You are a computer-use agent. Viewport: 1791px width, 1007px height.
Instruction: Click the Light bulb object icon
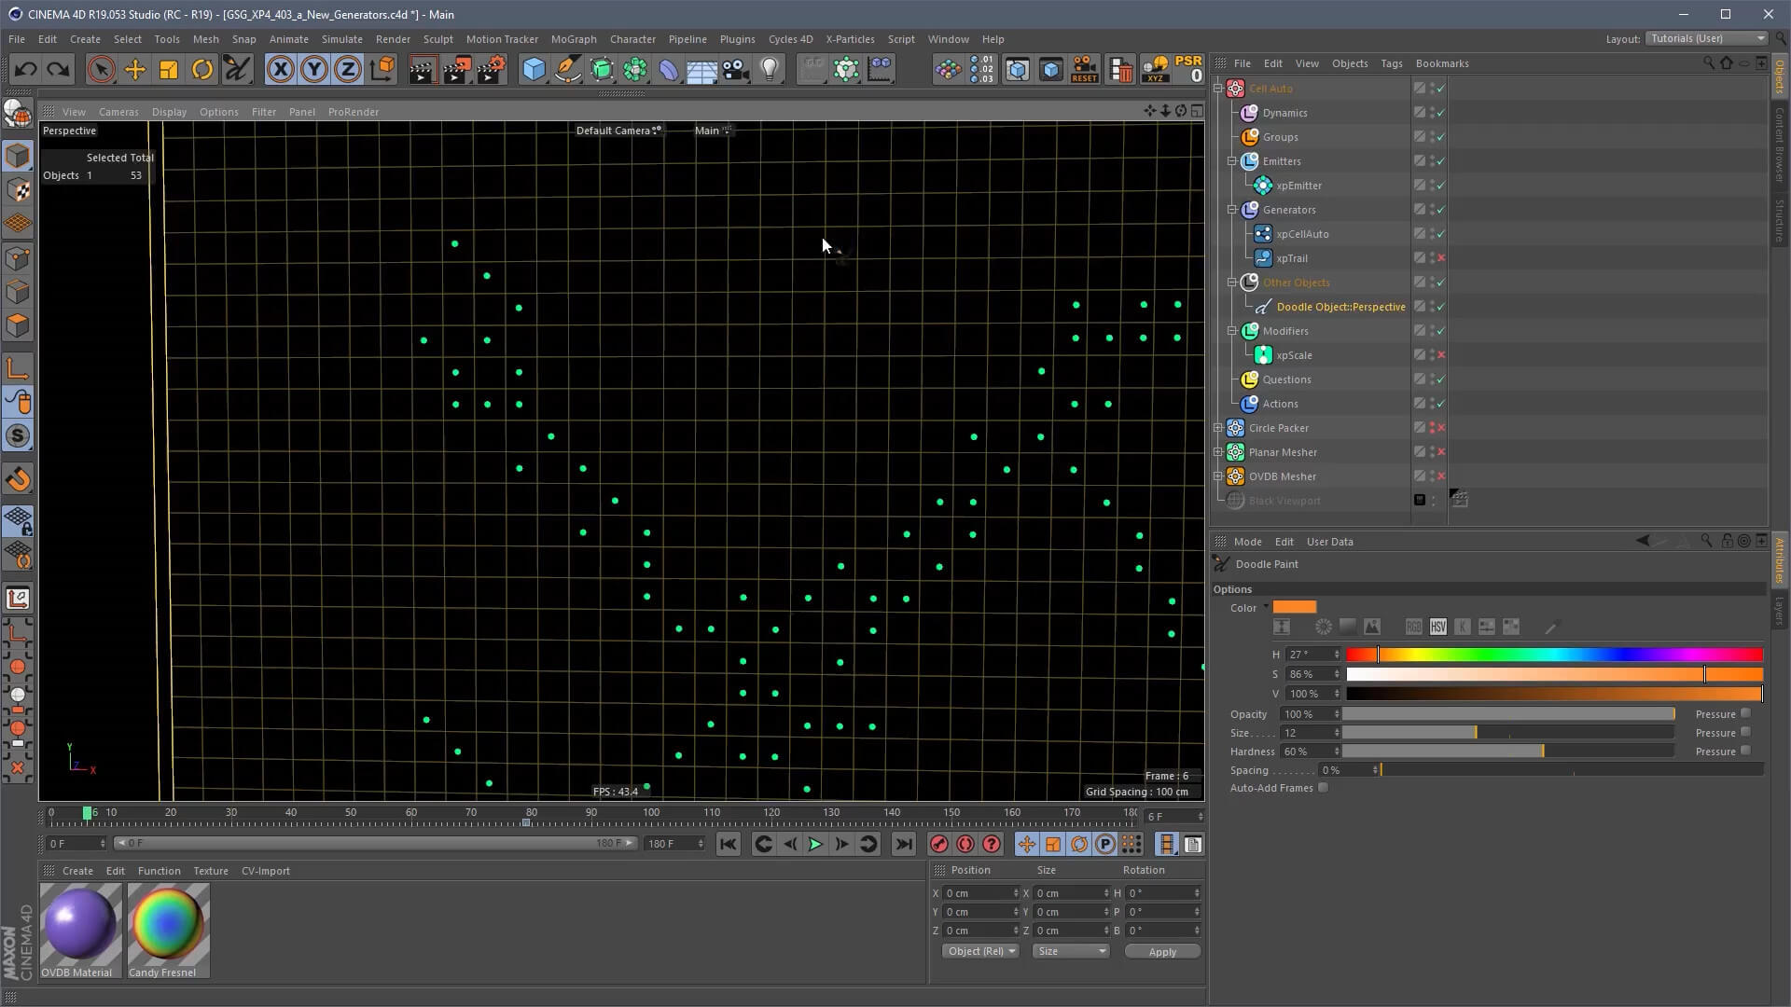tap(770, 69)
